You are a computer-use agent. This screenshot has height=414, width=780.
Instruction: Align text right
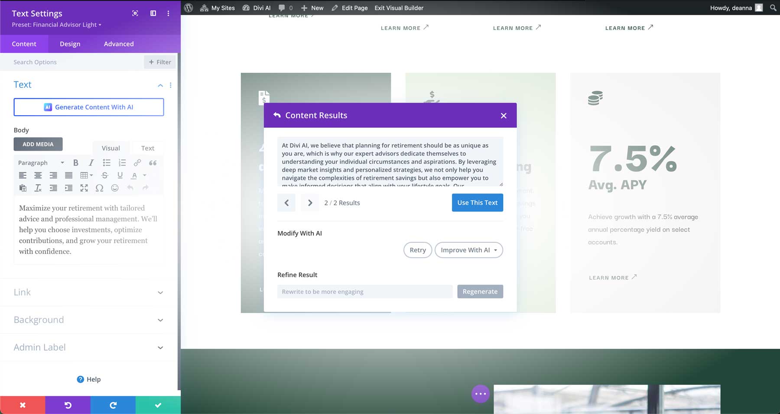pyautogui.click(x=53, y=175)
